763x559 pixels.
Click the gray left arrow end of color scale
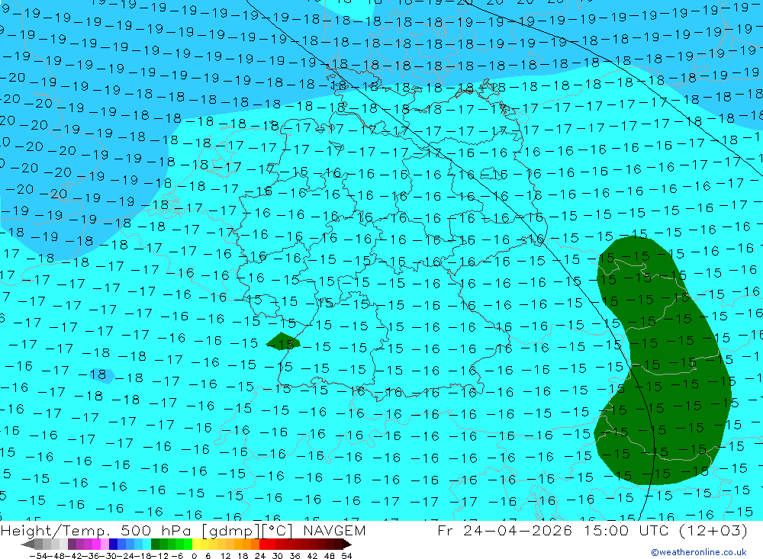tap(27, 544)
